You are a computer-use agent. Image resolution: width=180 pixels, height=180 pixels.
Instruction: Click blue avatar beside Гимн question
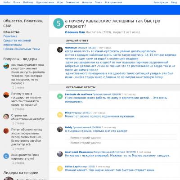coord(6,156)
